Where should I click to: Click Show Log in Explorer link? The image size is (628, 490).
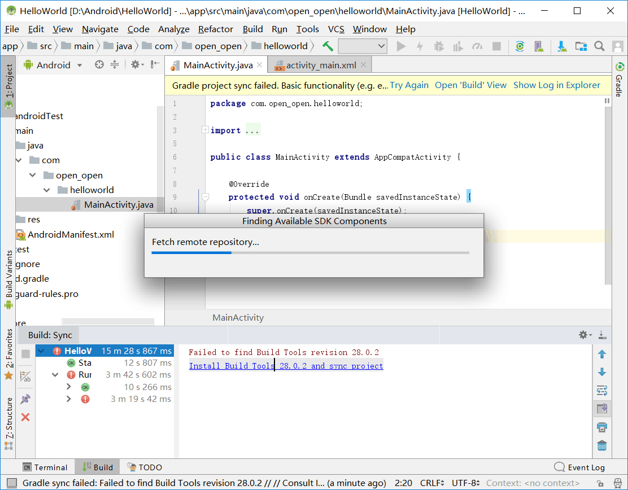pos(557,85)
